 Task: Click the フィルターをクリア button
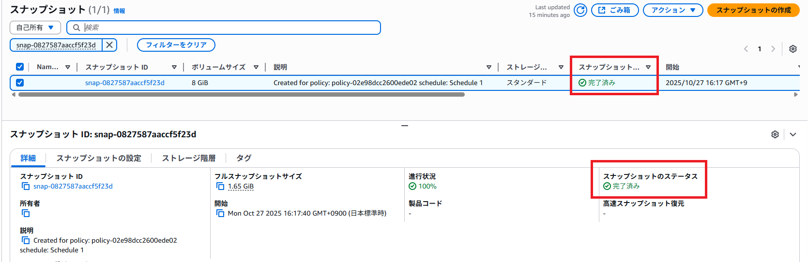176,45
